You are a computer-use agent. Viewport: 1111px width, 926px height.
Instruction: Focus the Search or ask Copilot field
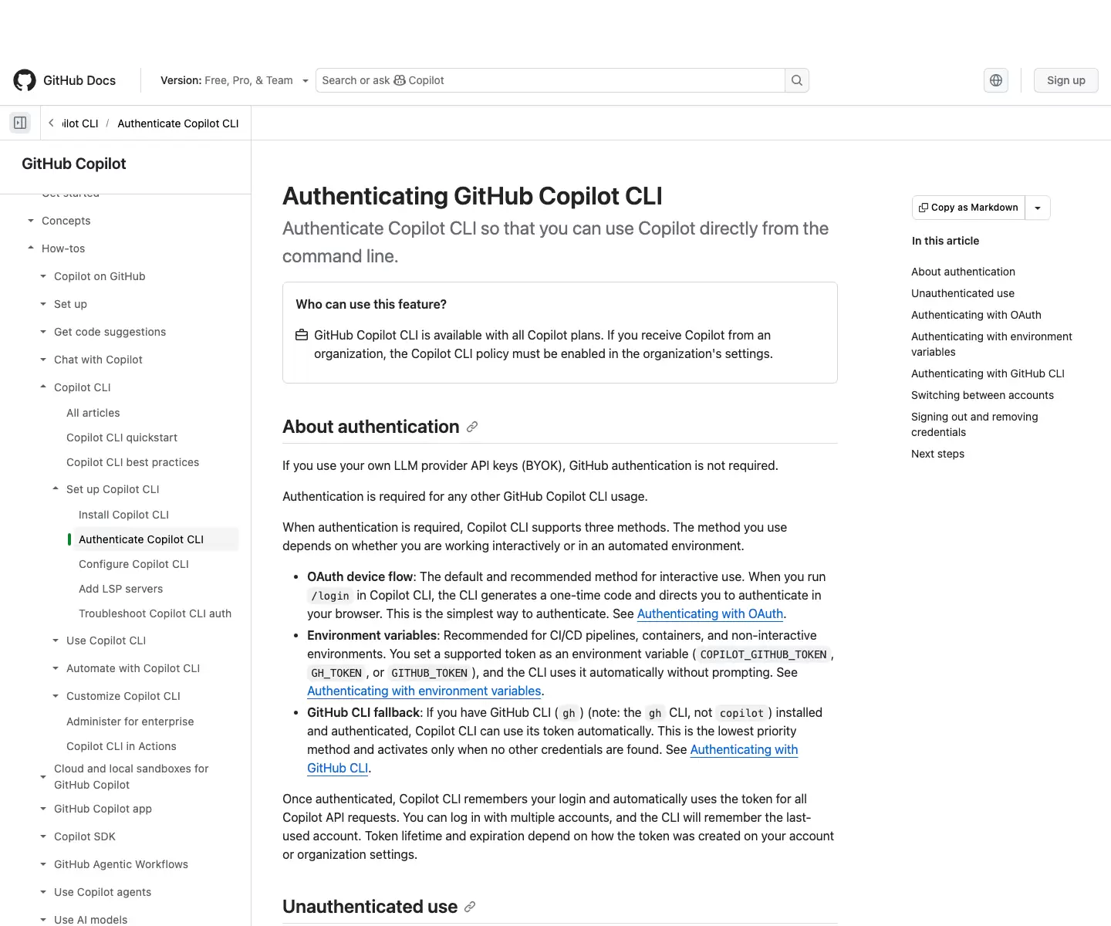(550, 80)
